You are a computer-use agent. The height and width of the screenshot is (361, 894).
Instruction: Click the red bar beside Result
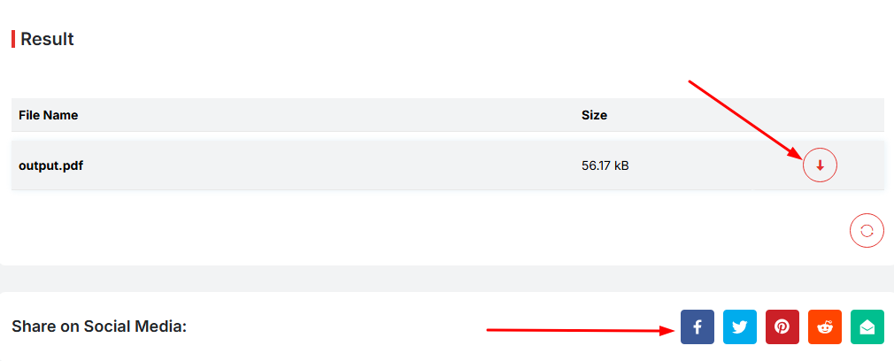[13, 39]
